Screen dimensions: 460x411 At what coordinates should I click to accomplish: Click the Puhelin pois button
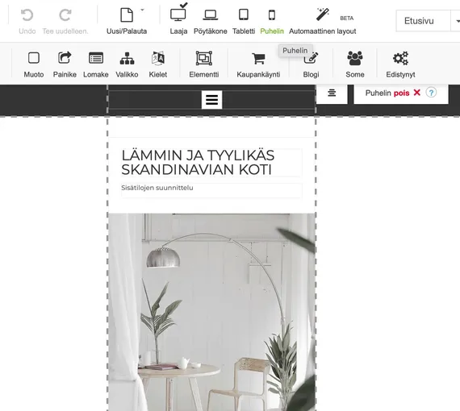tap(392, 93)
